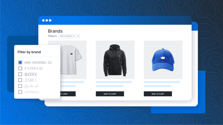Click the first window control dot

tap(43, 21)
